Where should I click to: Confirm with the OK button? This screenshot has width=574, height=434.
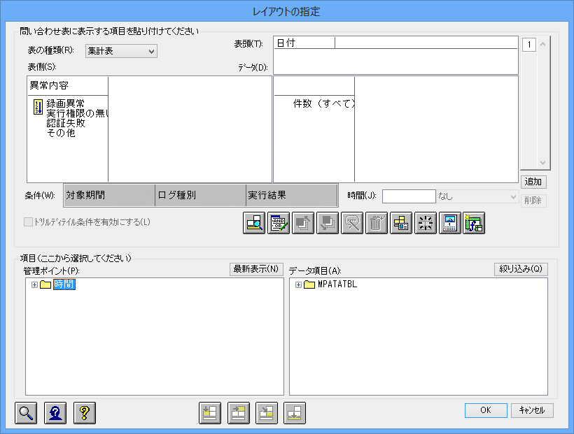tap(486, 410)
